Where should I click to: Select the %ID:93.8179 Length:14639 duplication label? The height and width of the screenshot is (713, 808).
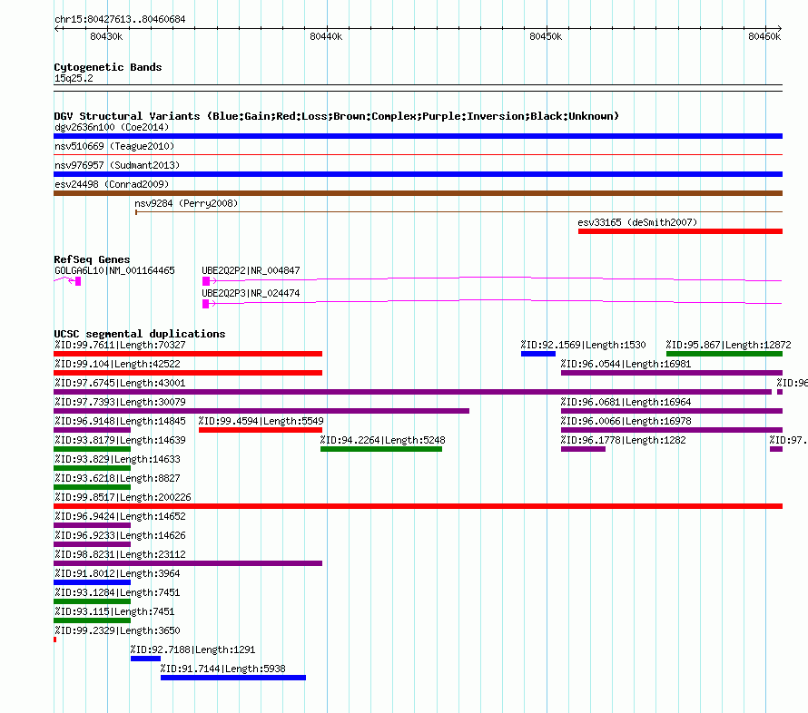tap(120, 440)
